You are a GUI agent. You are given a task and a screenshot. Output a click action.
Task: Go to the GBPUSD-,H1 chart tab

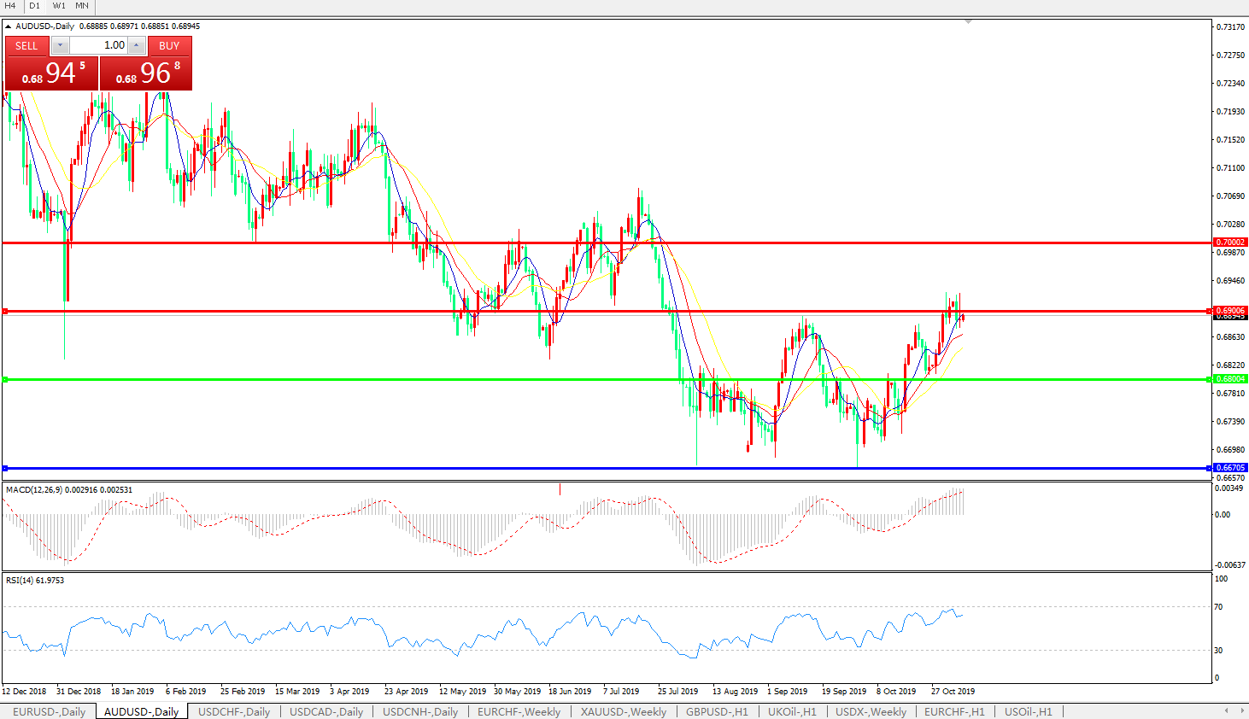click(716, 711)
